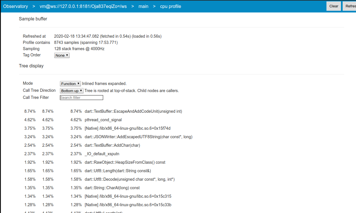Image resolution: width=356 pixels, height=213 pixels.
Task: Open the Mode dropdown showing Function
Action: [70, 84]
